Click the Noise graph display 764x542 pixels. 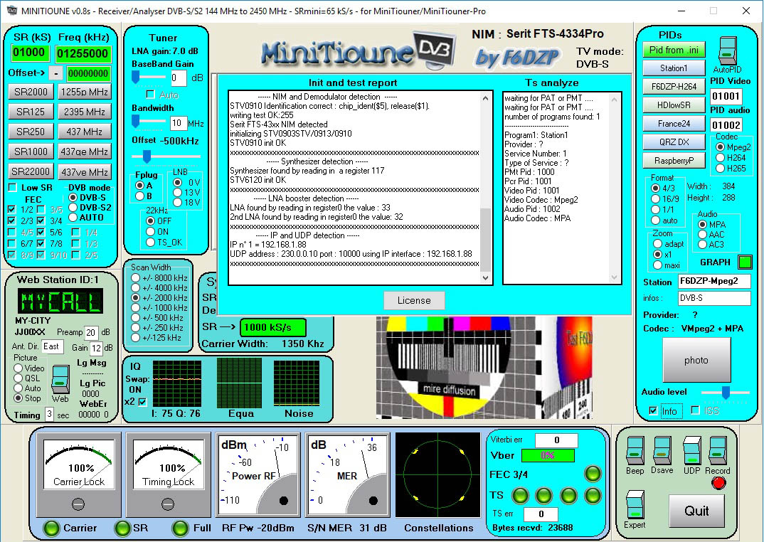[x=297, y=383]
